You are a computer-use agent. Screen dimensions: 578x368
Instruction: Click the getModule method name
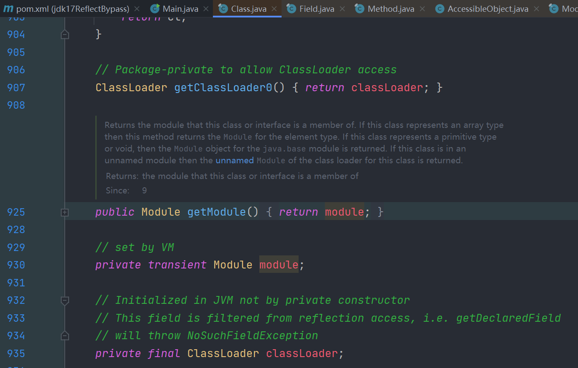[217, 212]
